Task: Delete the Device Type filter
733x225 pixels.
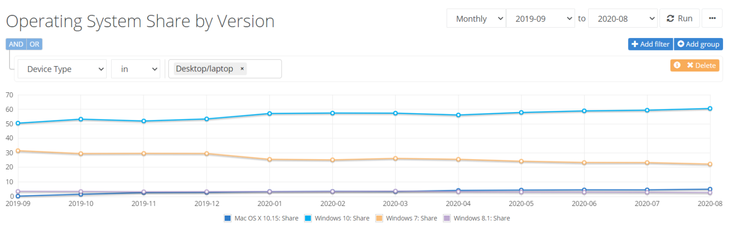Action: (x=701, y=65)
